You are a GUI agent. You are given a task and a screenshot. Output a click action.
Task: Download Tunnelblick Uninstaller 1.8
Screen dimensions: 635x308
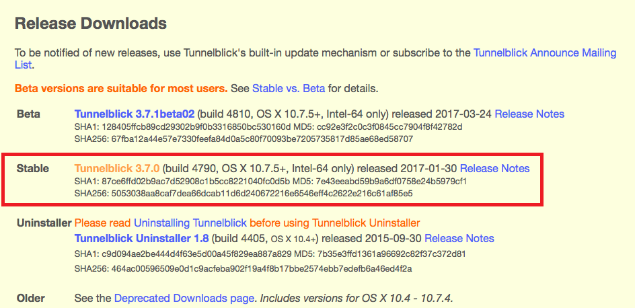point(141,238)
